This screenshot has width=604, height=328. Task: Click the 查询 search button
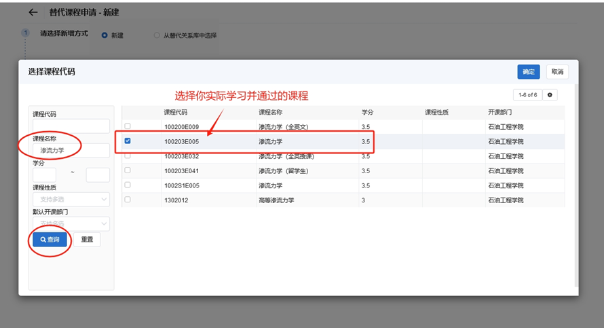coord(50,240)
